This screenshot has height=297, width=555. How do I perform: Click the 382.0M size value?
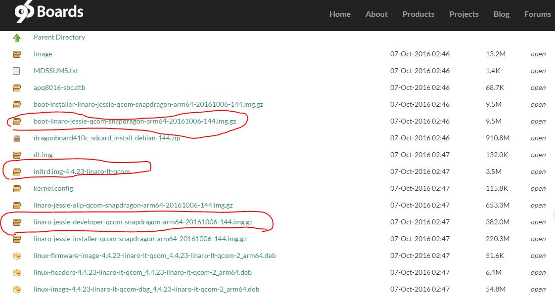pyautogui.click(x=497, y=222)
